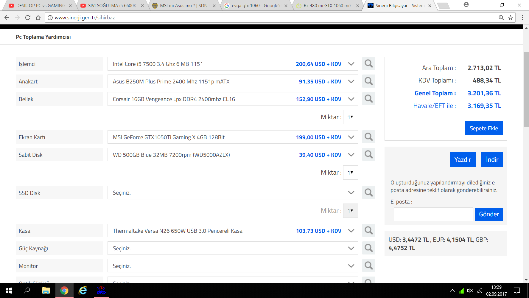Search Ekran Kartı products with magnifier icon
Viewport: 529px width, 298px height.
[369, 137]
